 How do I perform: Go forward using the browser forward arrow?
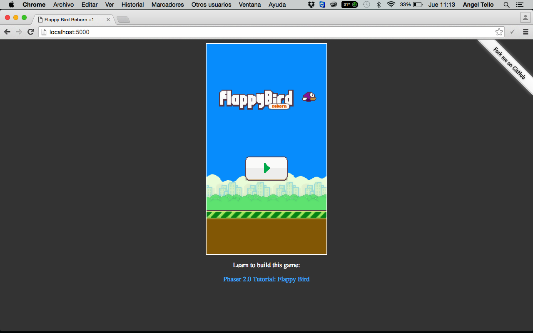tap(19, 32)
